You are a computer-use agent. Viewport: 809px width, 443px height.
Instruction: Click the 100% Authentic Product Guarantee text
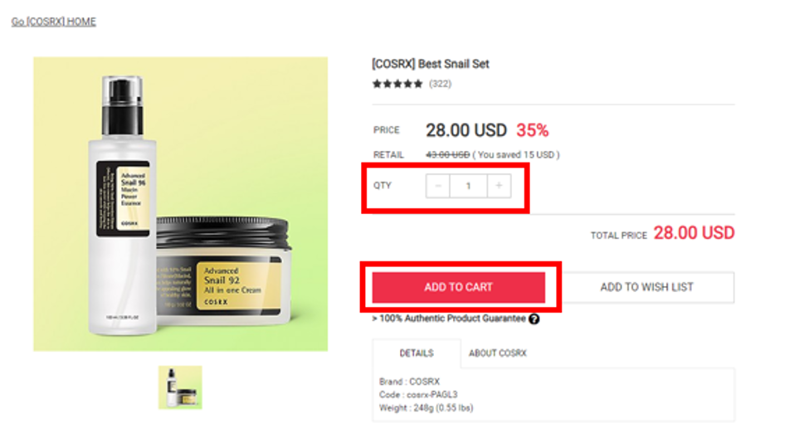pyautogui.click(x=449, y=319)
